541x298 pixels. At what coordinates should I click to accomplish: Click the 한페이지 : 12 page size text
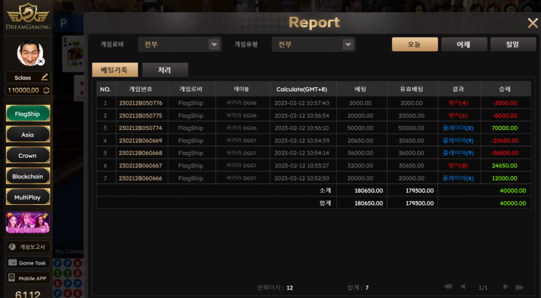275,288
